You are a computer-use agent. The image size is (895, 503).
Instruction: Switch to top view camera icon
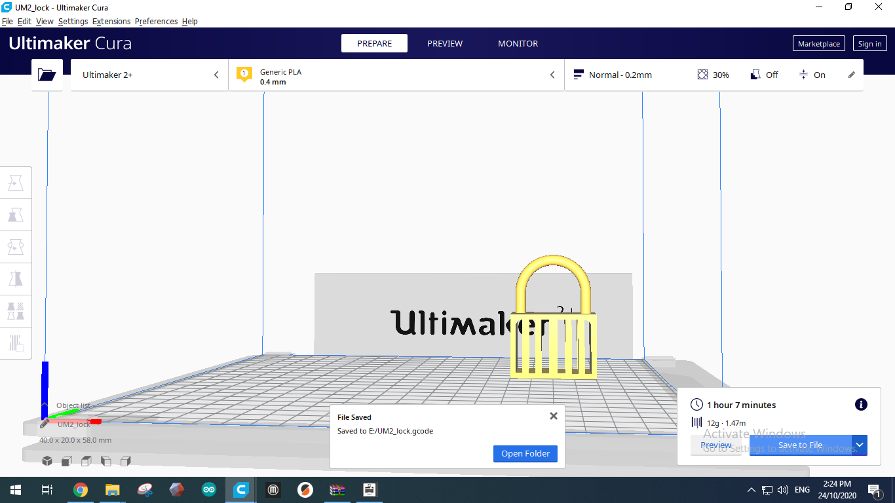click(86, 461)
